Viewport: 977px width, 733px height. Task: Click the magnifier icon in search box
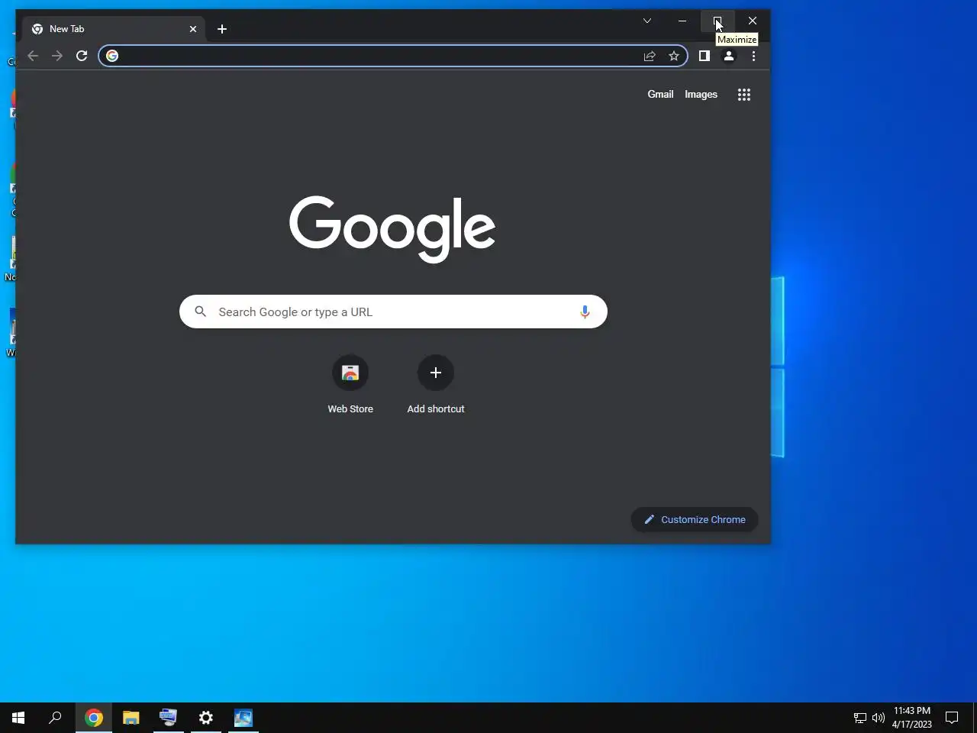tap(201, 312)
